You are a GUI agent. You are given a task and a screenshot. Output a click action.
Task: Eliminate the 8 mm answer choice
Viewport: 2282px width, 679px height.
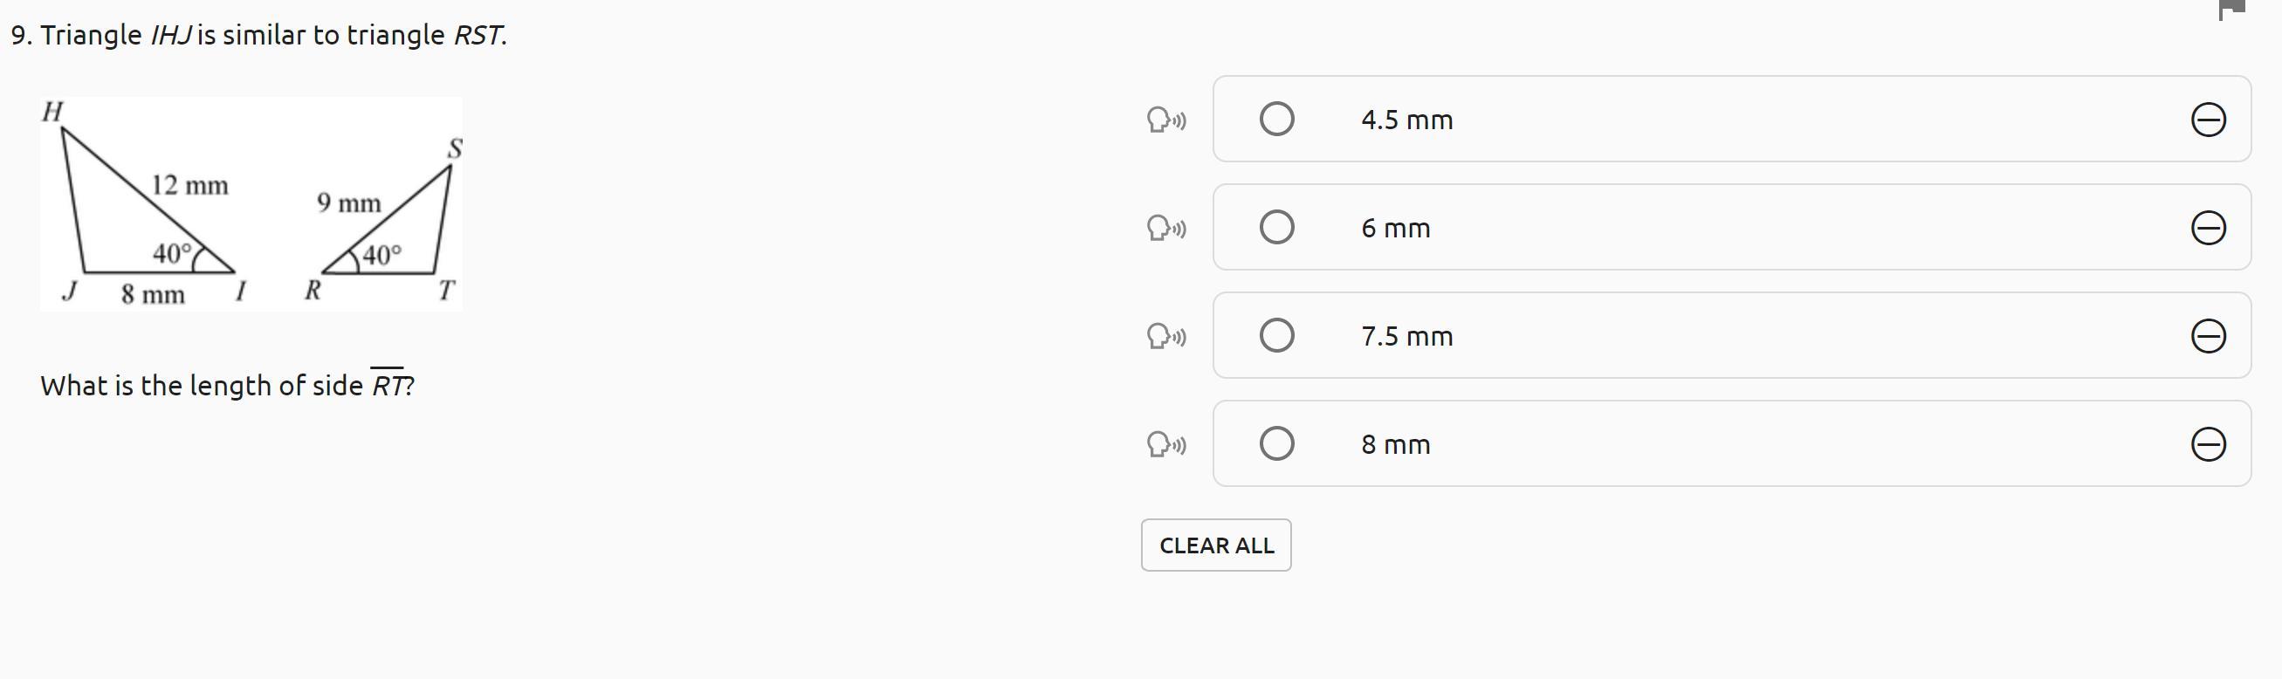point(2208,444)
